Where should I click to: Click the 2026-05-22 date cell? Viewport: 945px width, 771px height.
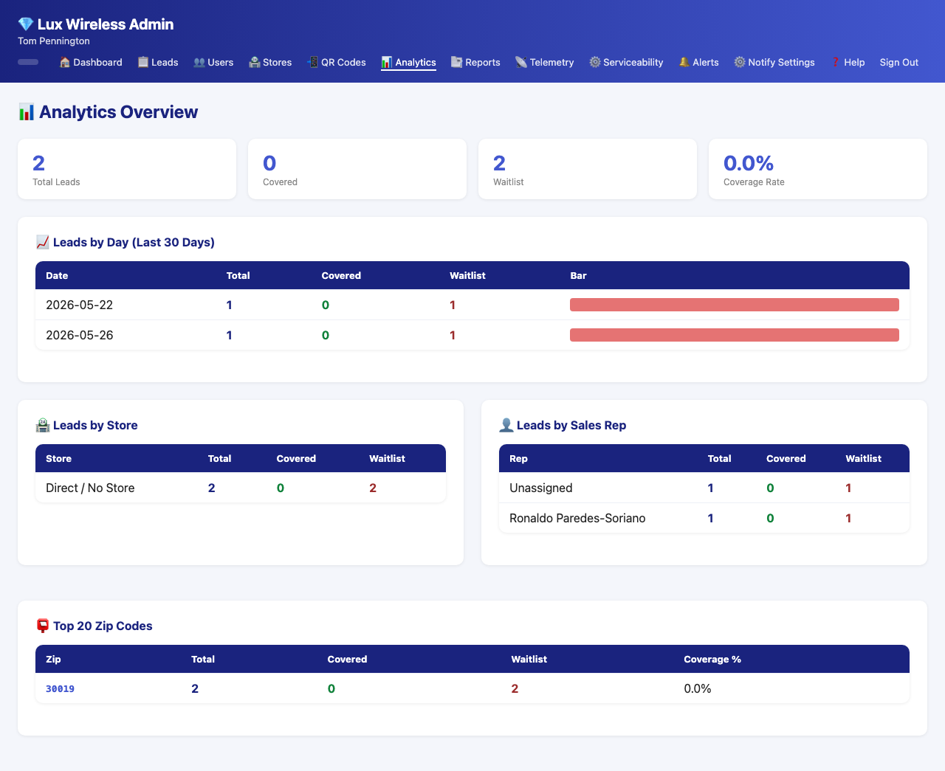[79, 305]
